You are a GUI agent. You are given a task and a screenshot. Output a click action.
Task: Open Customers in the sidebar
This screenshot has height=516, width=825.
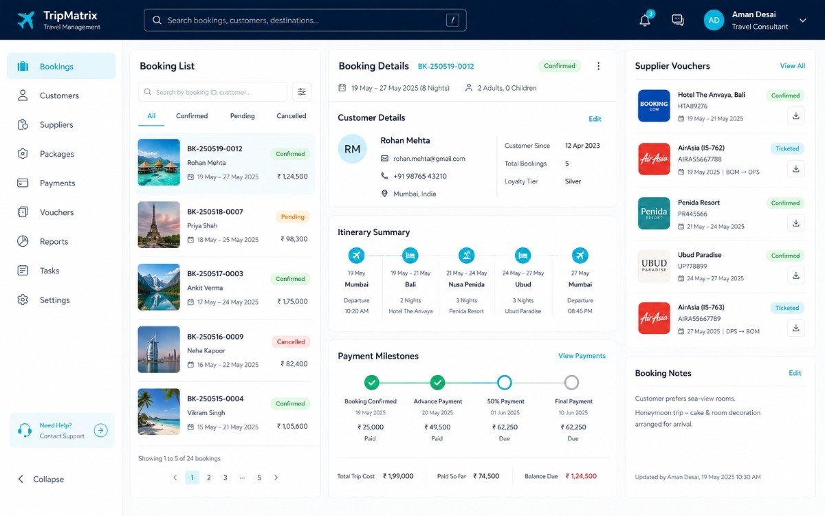(x=61, y=96)
